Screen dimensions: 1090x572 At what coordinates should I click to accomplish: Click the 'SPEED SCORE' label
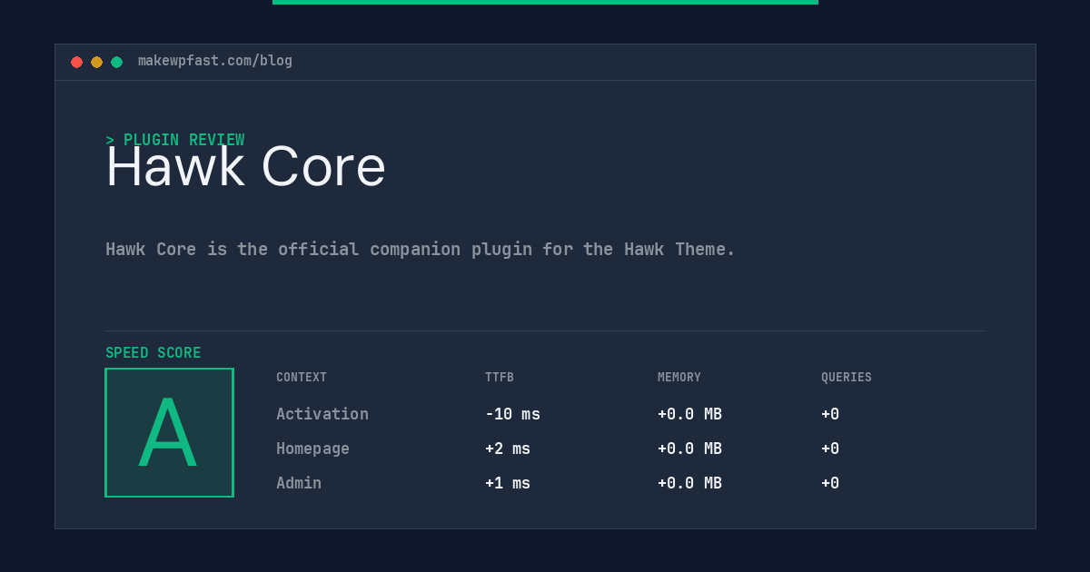154,352
